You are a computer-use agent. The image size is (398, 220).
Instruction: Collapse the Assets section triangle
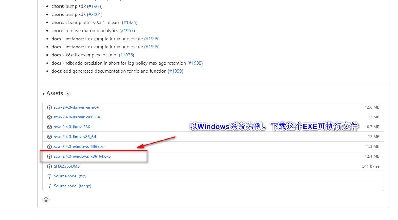tap(43, 93)
